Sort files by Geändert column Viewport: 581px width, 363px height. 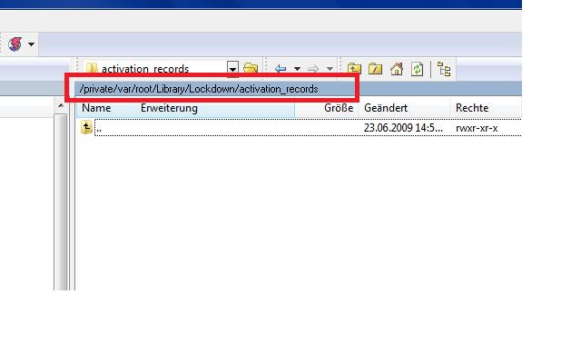point(386,108)
